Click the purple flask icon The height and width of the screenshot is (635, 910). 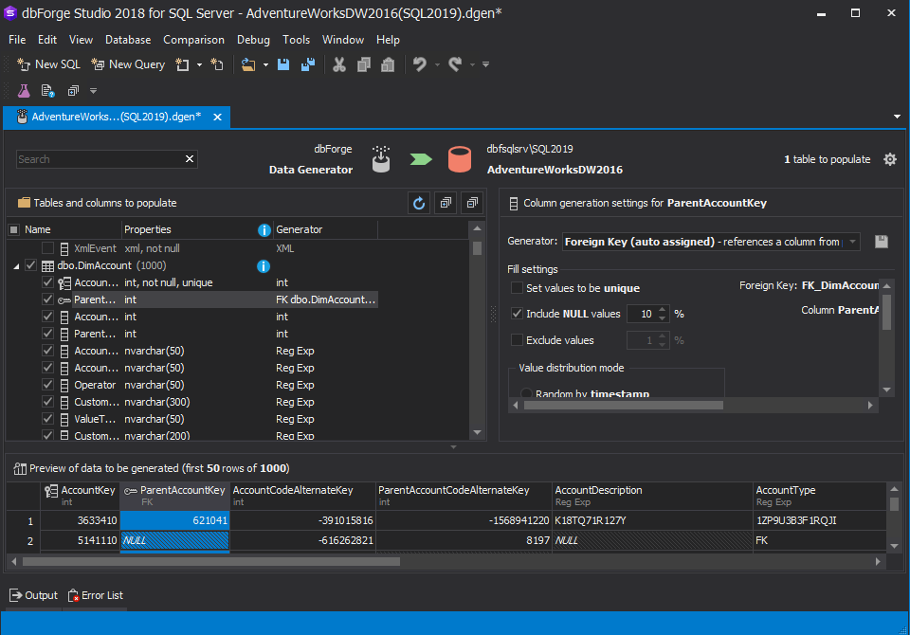click(24, 91)
